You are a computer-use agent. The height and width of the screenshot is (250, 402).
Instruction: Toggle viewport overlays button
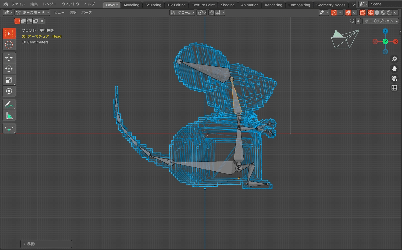[x=348, y=13]
